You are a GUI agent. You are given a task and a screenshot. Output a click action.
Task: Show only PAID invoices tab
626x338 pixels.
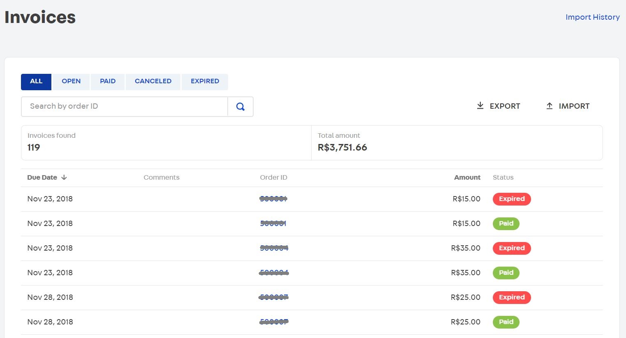point(108,81)
